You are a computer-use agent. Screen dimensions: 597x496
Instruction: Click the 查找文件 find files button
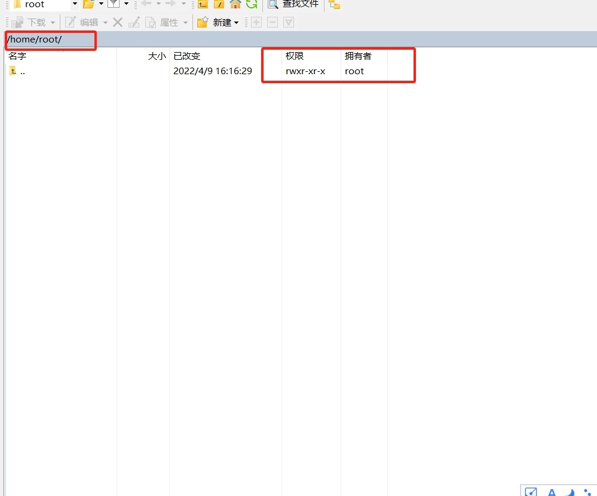[x=293, y=4]
